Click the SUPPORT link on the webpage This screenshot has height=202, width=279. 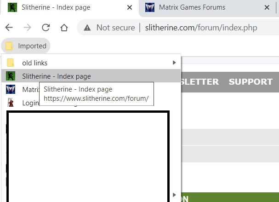tap(251, 82)
